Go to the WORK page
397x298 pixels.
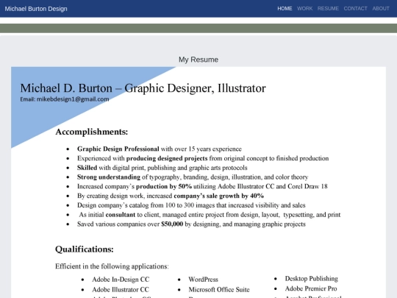[304, 9]
